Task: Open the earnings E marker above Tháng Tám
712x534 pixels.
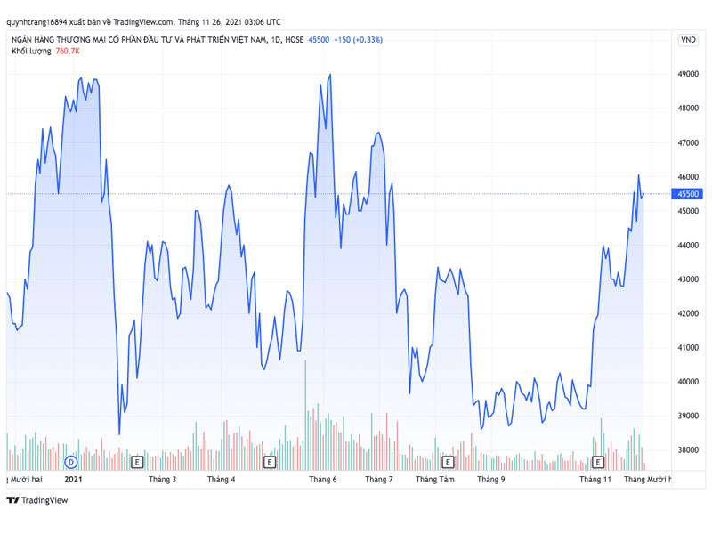Action: click(x=448, y=462)
